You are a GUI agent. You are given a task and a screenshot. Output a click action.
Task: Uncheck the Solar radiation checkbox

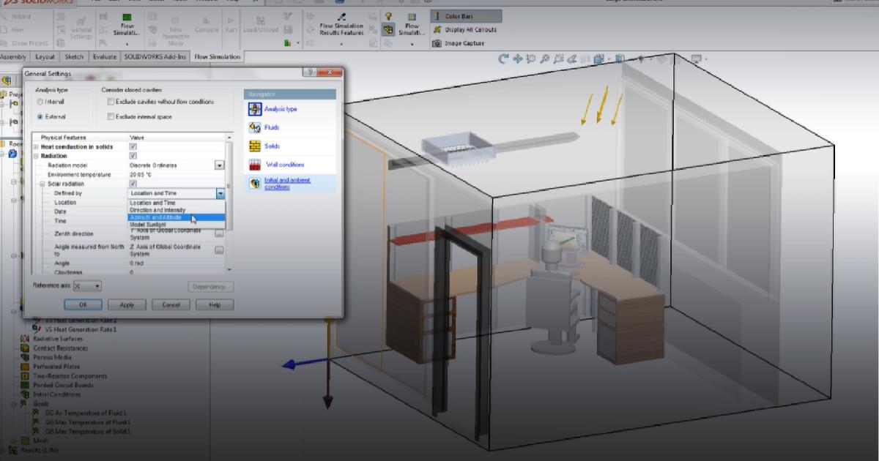pyautogui.click(x=132, y=184)
